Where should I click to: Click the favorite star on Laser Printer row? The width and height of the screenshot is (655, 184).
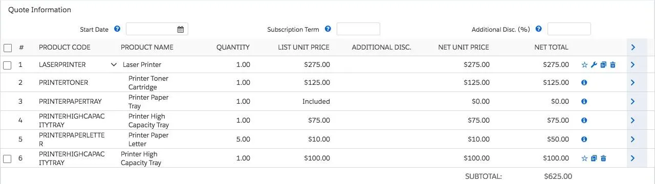click(584, 65)
